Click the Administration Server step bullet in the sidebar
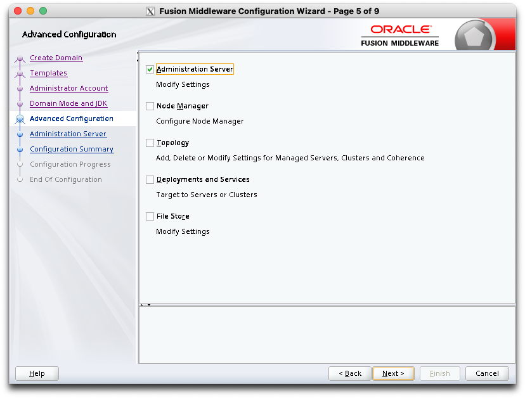The width and height of the screenshot is (525, 398). click(20, 134)
